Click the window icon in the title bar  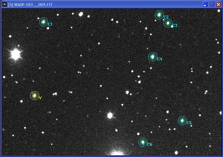point(4,4)
